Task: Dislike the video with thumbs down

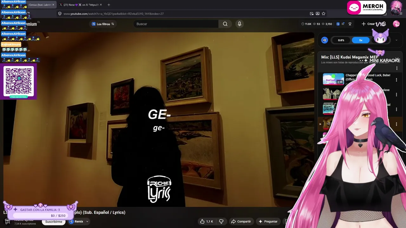Action: pyautogui.click(x=221, y=221)
